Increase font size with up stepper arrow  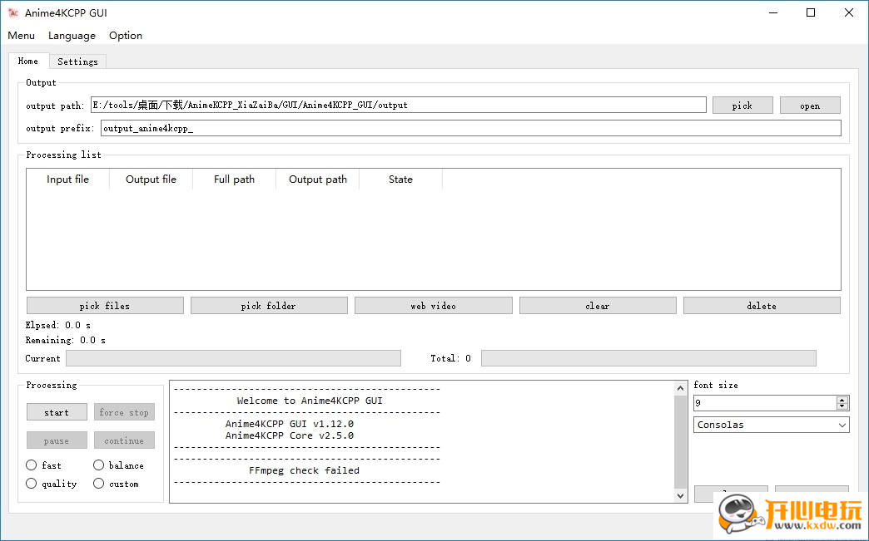[x=842, y=400]
